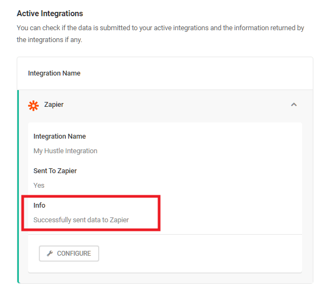This screenshot has width=329, height=294.
Task: Click the Zapier logo icon
Action: click(33, 106)
